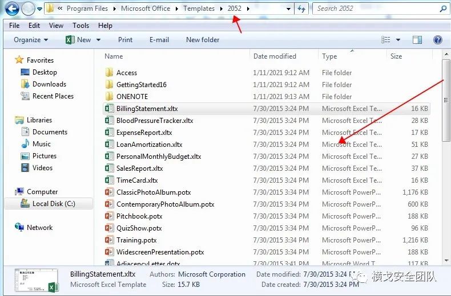Open the Organize dropdown
The width and height of the screenshot is (451, 296).
point(31,40)
